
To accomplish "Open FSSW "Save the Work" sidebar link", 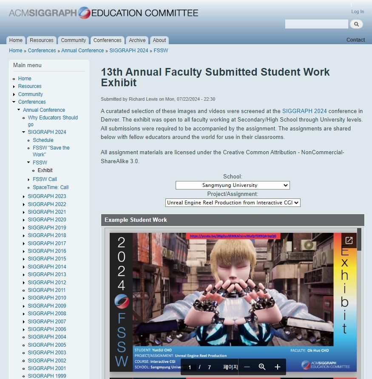I will [51, 151].
